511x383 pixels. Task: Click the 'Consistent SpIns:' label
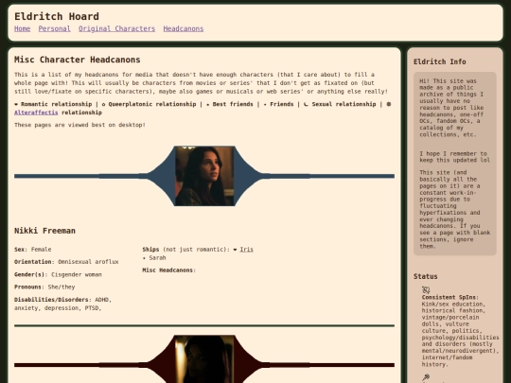[x=450, y=297]
